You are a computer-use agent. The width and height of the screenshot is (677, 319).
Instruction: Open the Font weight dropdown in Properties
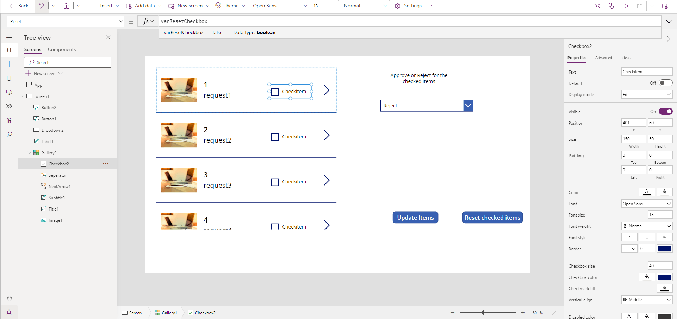pos(647,226)
